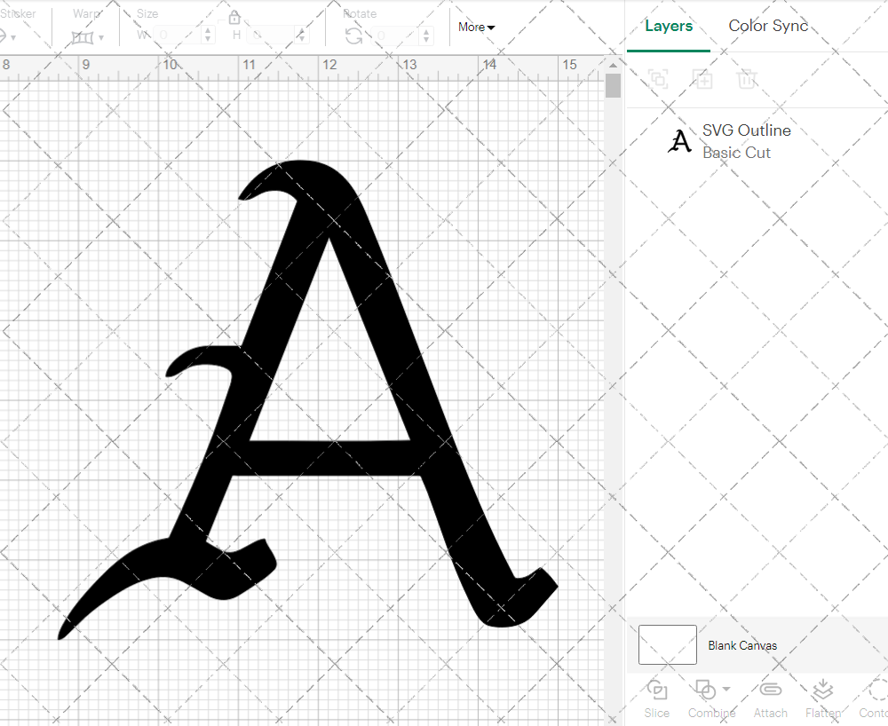Open the More options dropdown
This screenshot has width=888, height=726.
pyautogui.click(x=476, y=28)
